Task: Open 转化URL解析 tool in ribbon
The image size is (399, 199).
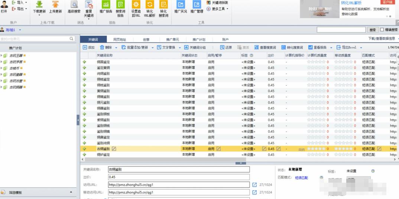Action: coord(149,5)
